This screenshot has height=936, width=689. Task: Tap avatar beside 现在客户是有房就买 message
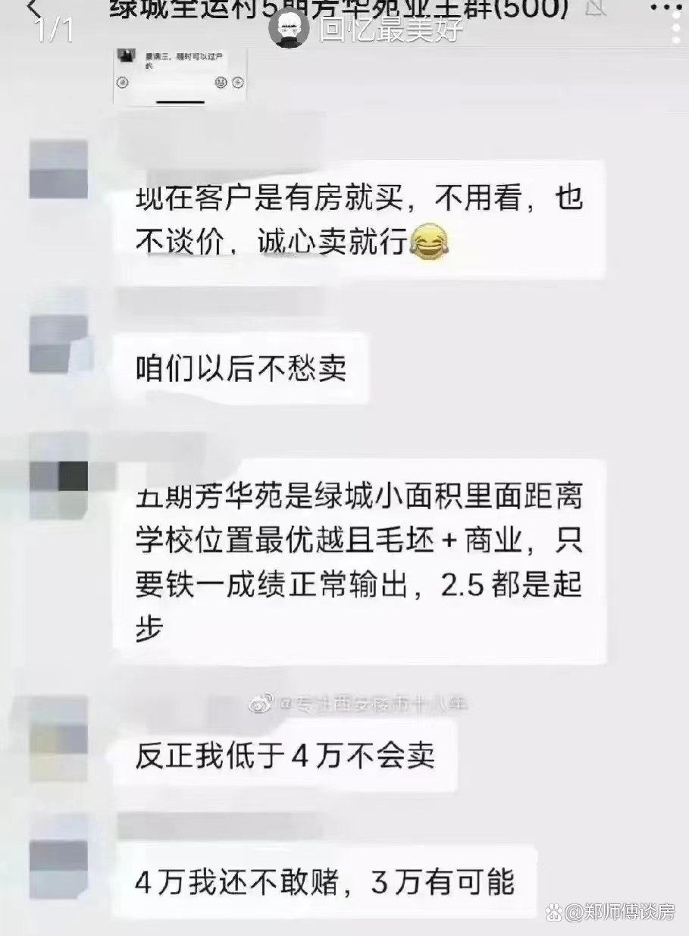click(58, 170)
